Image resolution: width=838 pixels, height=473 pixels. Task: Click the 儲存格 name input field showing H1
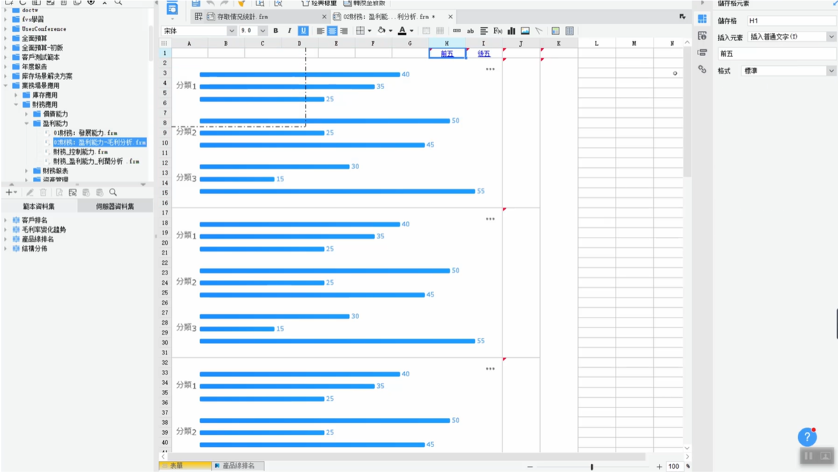[791, 20]
